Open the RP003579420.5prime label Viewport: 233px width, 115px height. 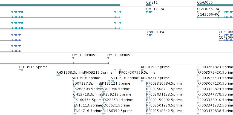[x=215, y=73]
